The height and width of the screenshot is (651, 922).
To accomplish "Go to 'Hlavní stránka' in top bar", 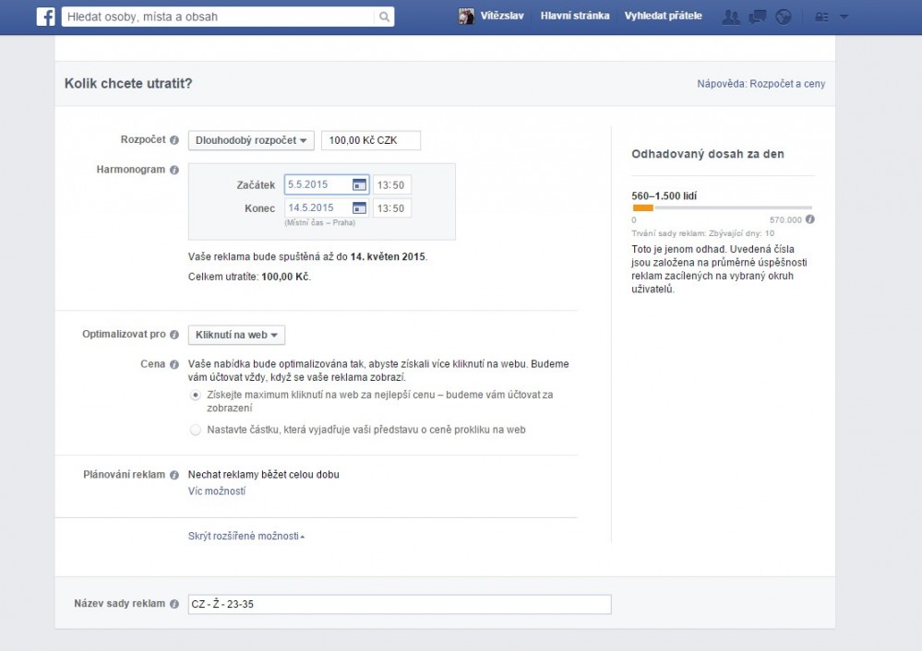I will coord(574,17).
